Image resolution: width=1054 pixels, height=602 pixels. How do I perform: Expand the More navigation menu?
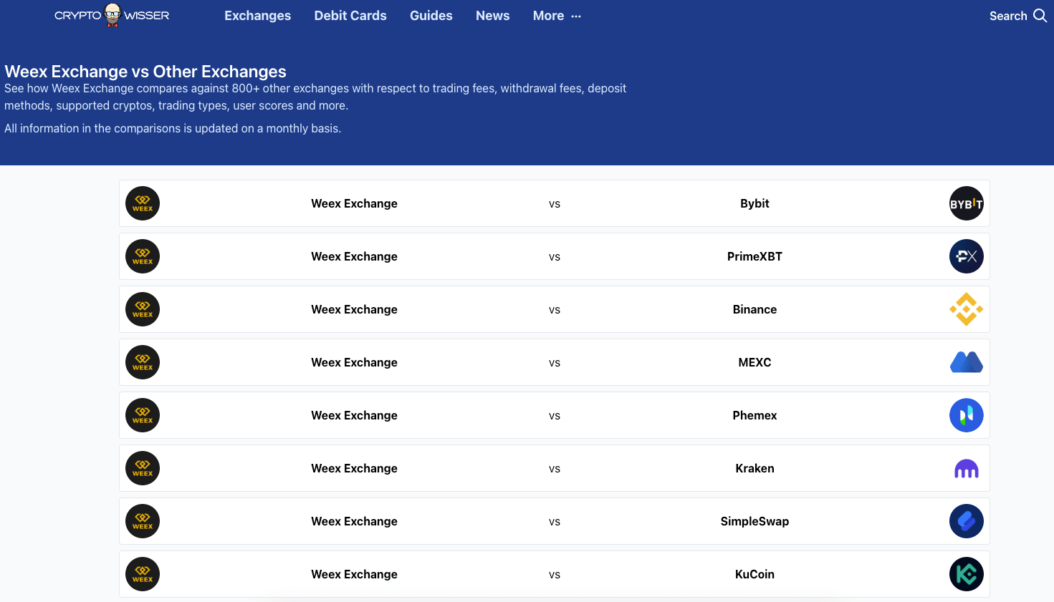click(556, 15)
